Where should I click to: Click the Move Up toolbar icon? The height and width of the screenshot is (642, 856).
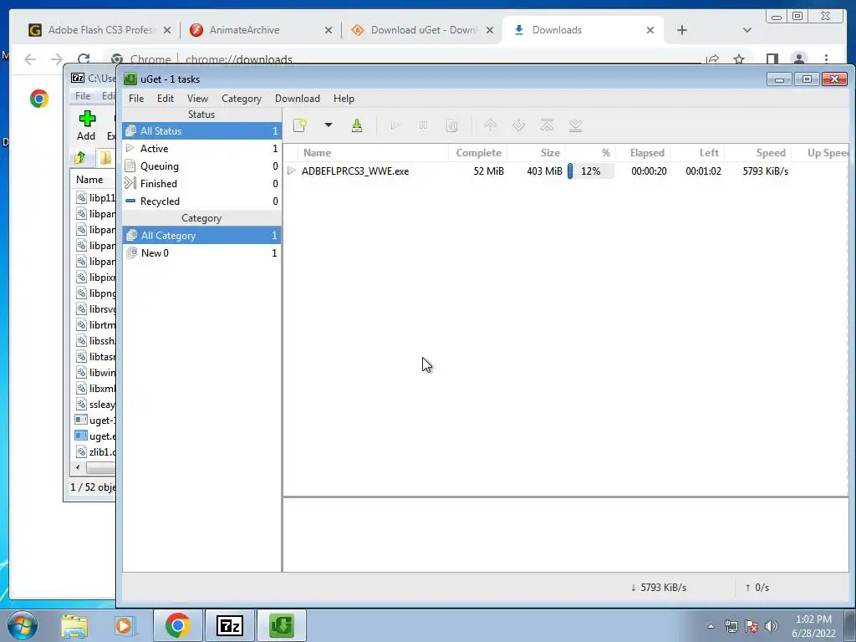point(490,125)
